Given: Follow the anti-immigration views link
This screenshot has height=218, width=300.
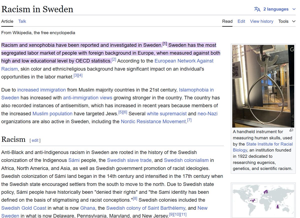Looking at the screenshot, I should 87,98.
